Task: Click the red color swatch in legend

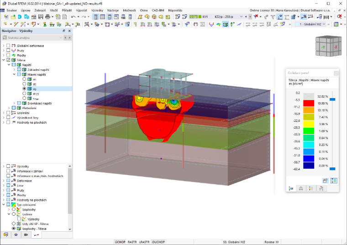Action: click(x=309, y=103)
